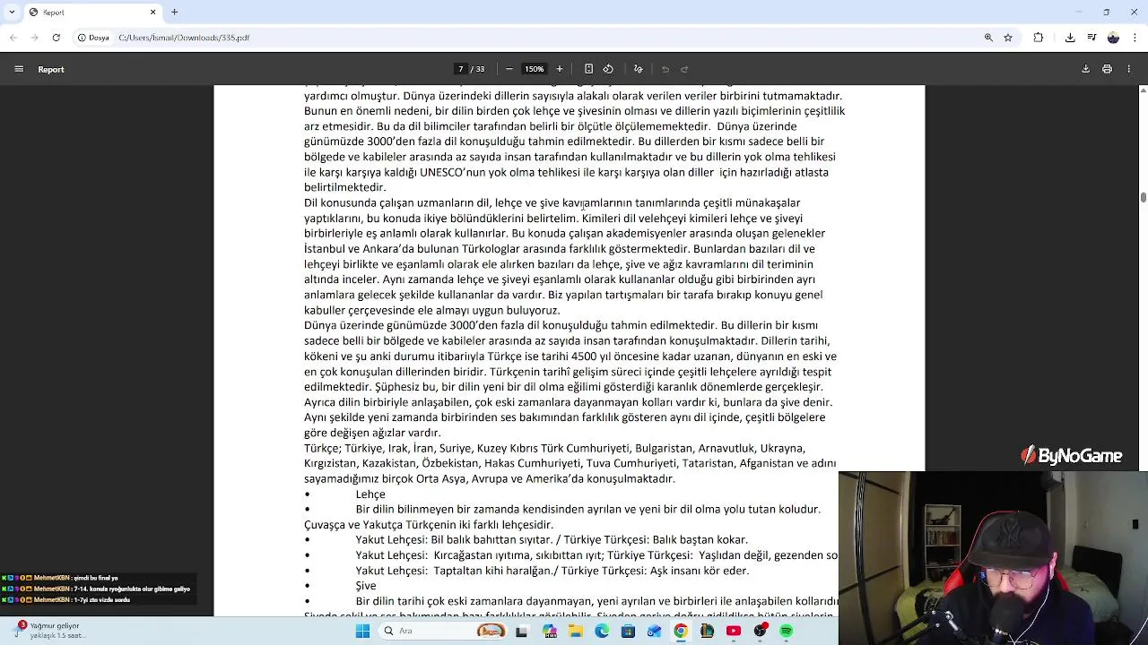Expand the tab search dropdown

tap(11, 13)
